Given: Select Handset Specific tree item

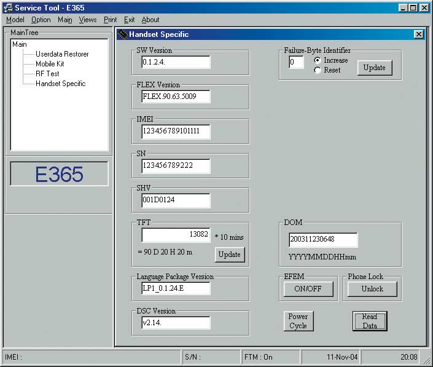Looking at the screenshot, I should 61,84.
